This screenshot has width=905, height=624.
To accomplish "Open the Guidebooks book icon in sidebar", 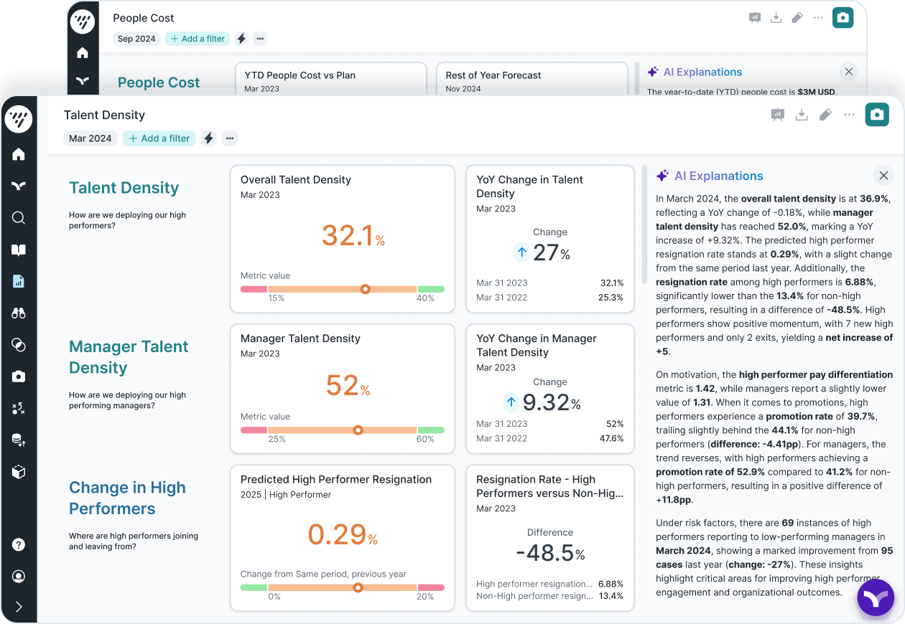I will tap(19, 250).
